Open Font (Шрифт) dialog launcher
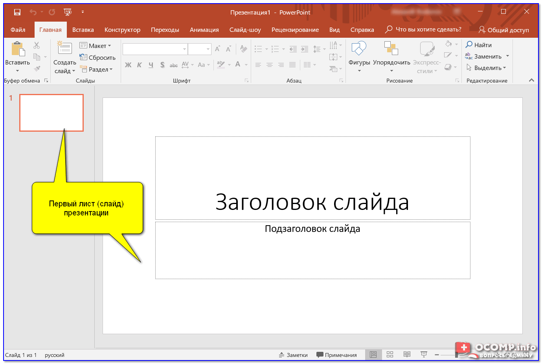 246,81
